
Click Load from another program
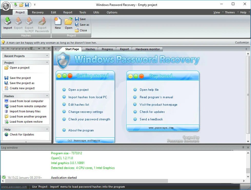coord(26,116)
